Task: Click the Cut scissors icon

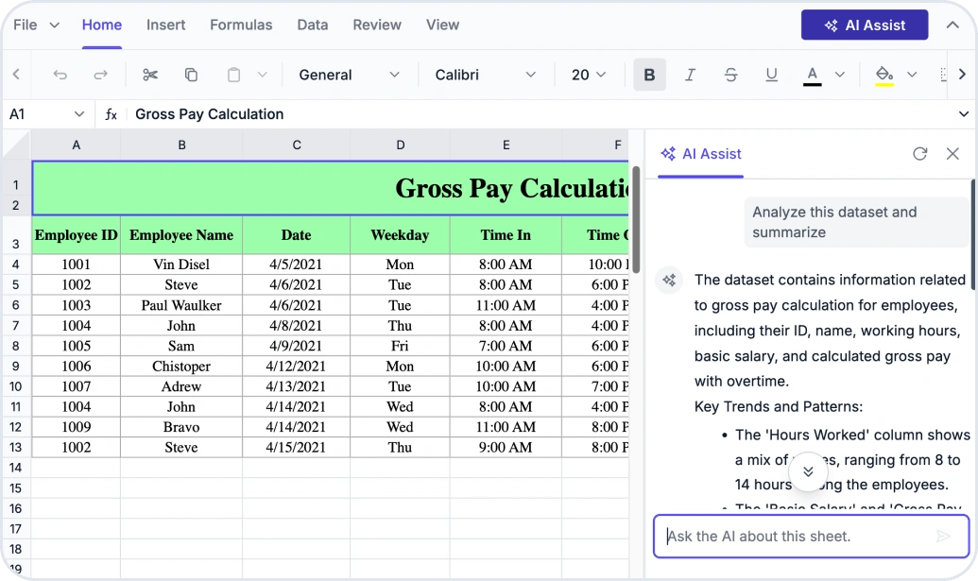Action: click(x=149, y=75)
